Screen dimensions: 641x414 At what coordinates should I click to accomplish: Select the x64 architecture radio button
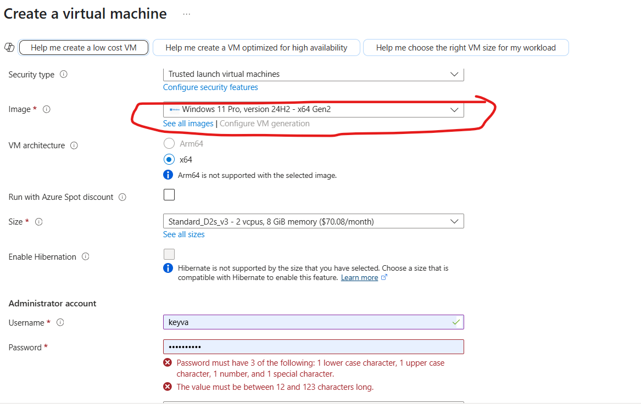coord(169,159)
